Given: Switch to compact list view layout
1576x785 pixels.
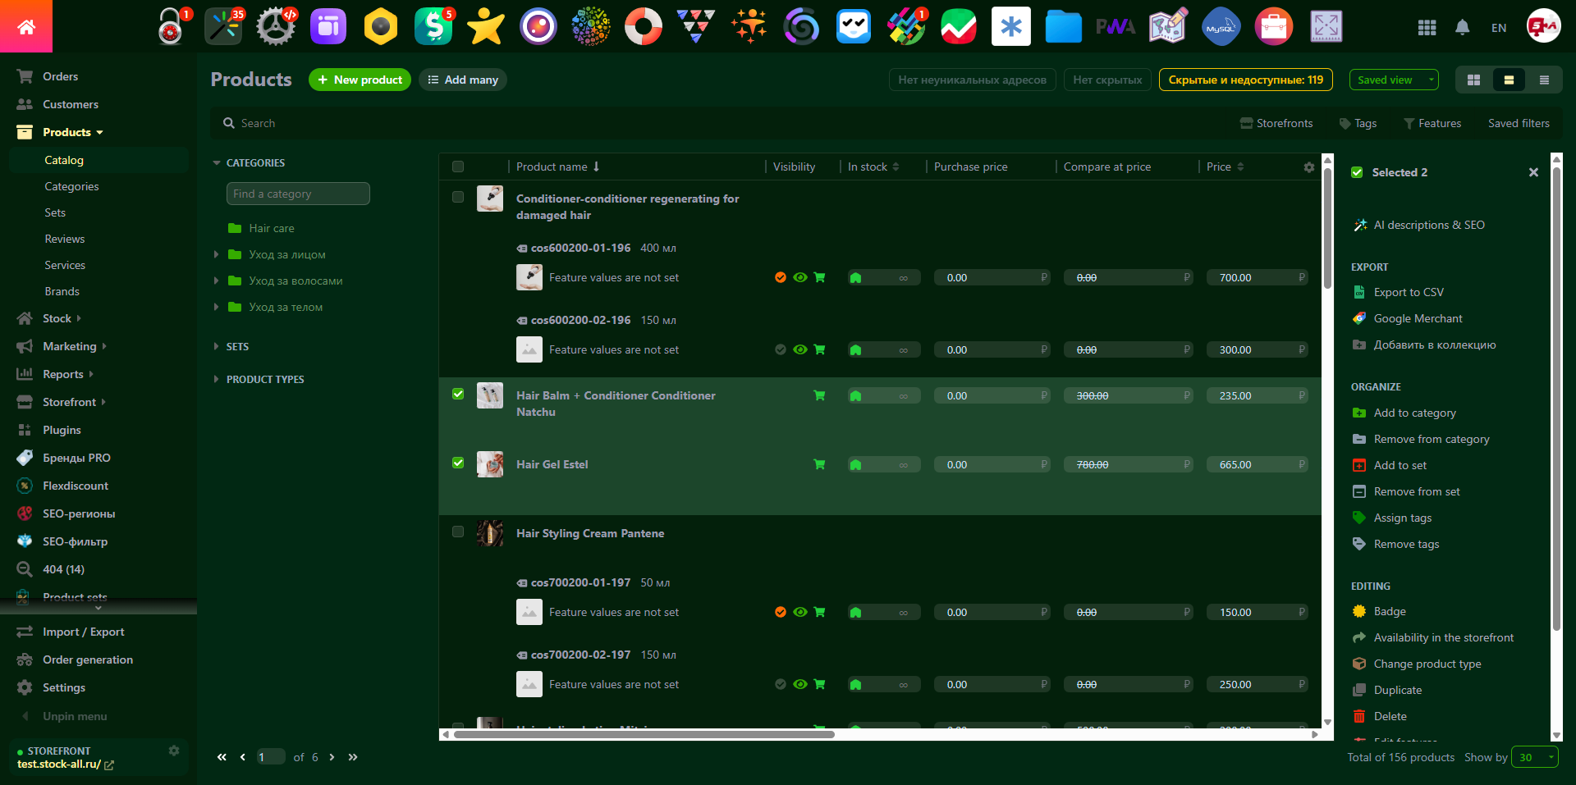Looking at the screenshot, I should point(1544,80).
